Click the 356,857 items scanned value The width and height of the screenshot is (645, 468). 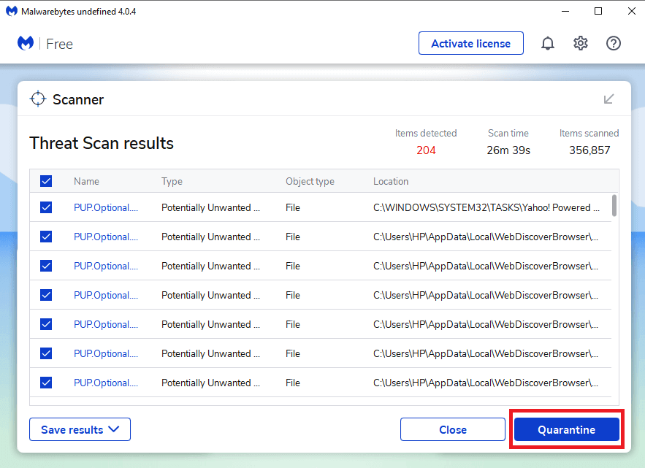click(x=589, y=150)
